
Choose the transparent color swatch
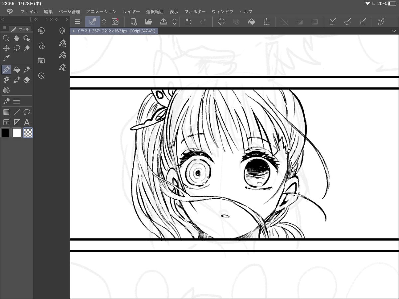point(28,133)
